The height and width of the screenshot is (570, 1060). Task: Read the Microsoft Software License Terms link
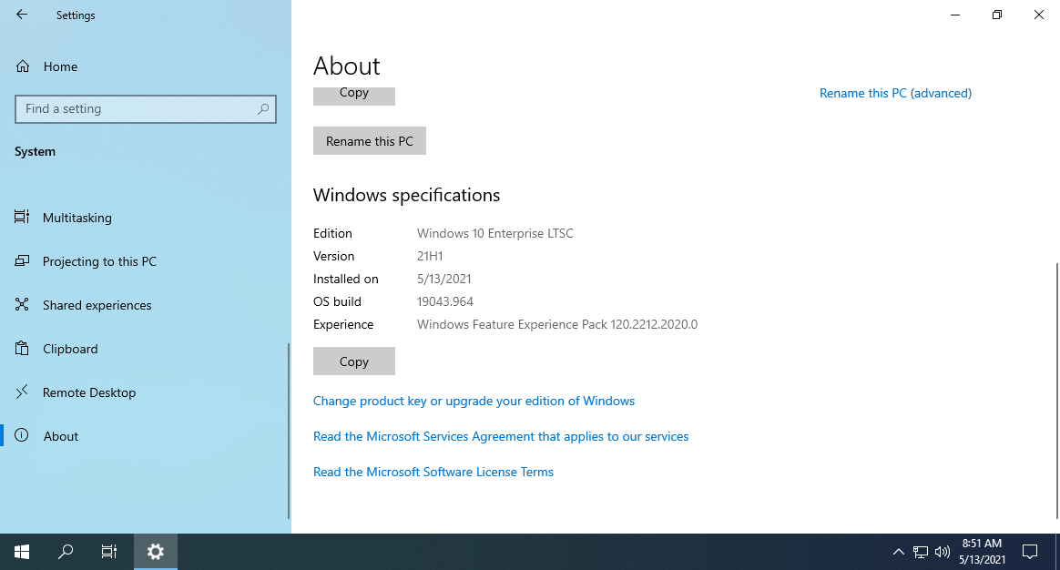(x=433, y=472)
